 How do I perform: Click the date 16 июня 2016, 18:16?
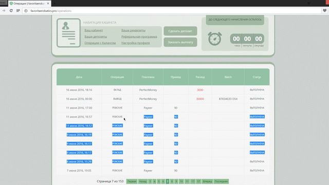(79, 90)
